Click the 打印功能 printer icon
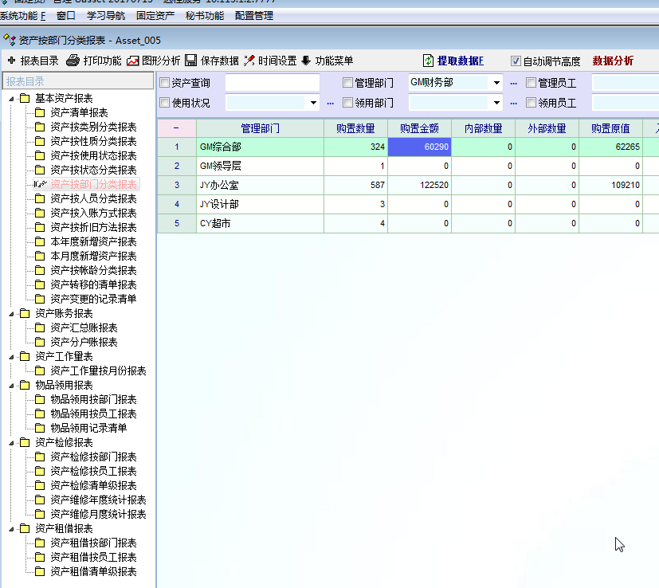 coord(73,61)
